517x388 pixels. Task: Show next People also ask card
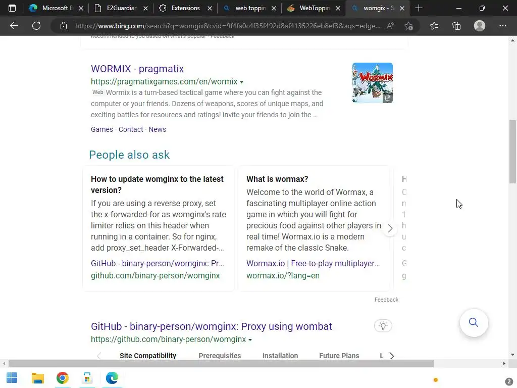click(x=390, y=228)
